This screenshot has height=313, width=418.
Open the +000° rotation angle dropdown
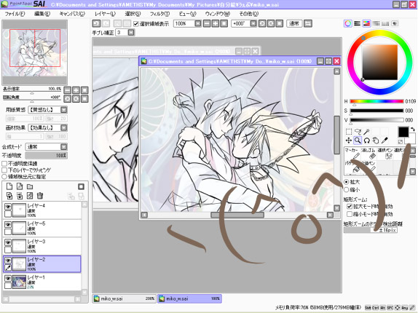253,23
